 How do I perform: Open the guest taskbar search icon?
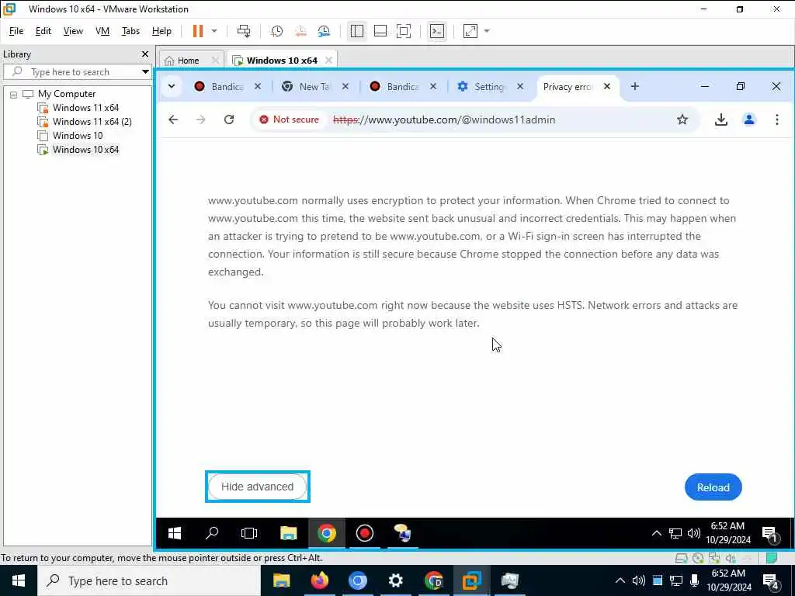pos(212,533)
